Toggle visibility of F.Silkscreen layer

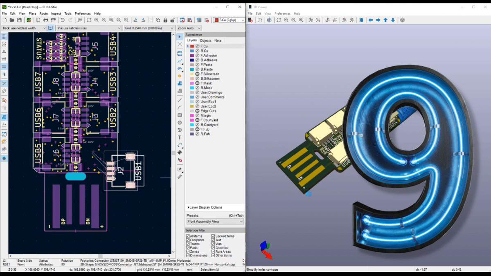[197, 74]
